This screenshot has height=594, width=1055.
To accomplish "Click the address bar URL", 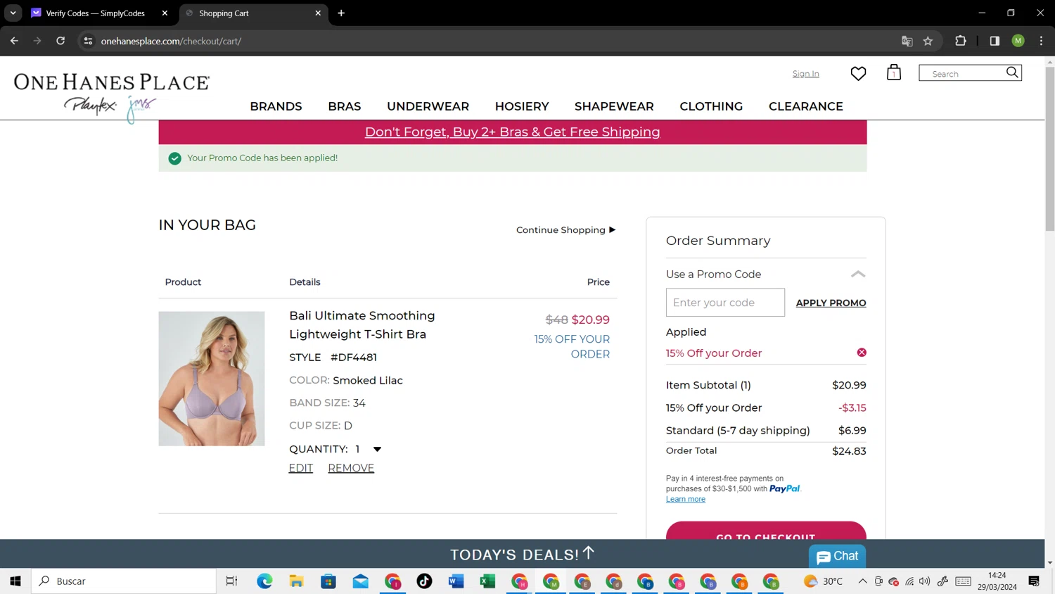I will point(171,41).
